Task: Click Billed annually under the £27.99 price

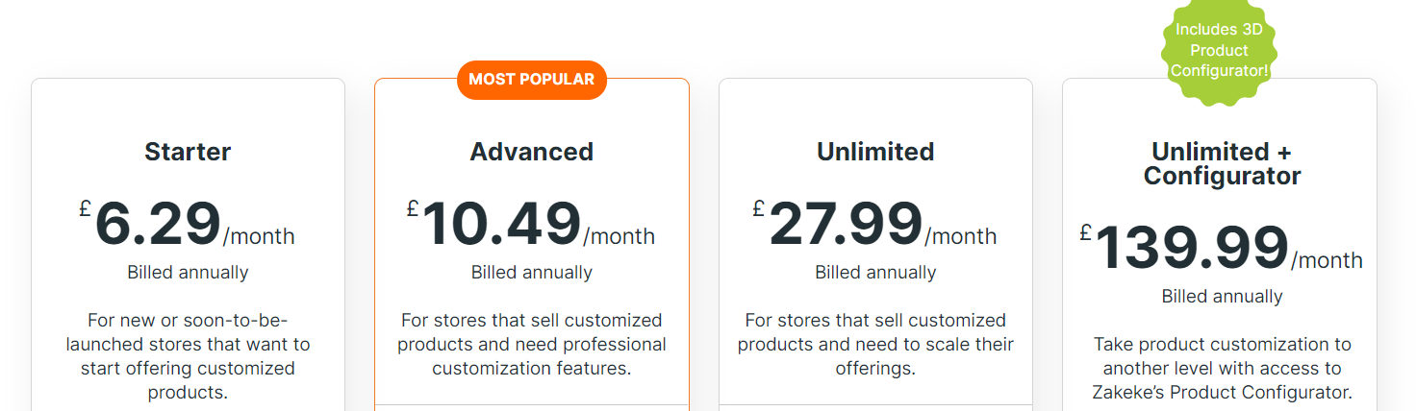Action: pyautogui.click(x=875, y=273)
